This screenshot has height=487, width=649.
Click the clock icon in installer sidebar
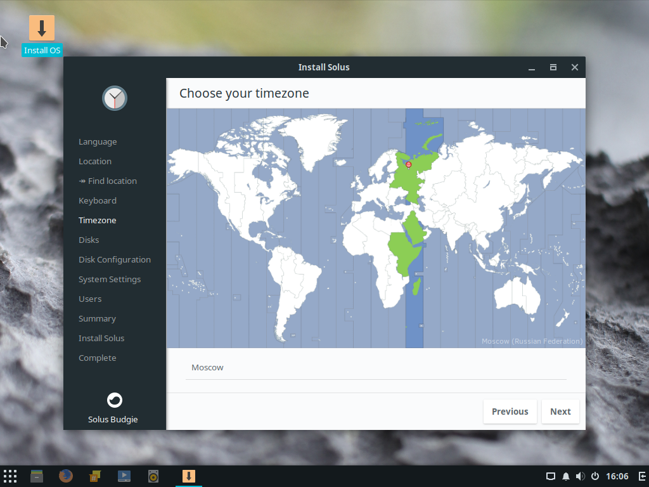(115, 98)
